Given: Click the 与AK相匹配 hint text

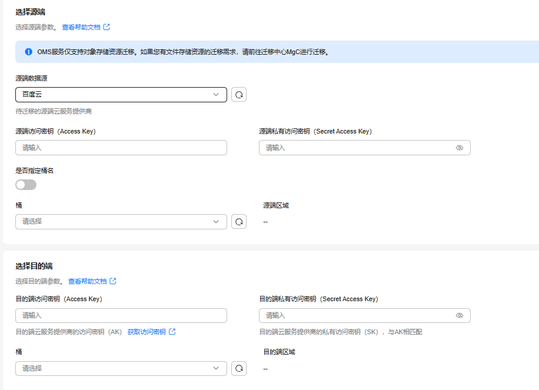Looking at the screenshot, I should [x=405, y=332].
